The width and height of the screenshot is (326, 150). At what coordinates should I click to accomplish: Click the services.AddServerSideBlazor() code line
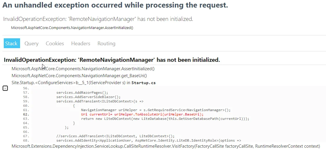[x=88, y=97]
